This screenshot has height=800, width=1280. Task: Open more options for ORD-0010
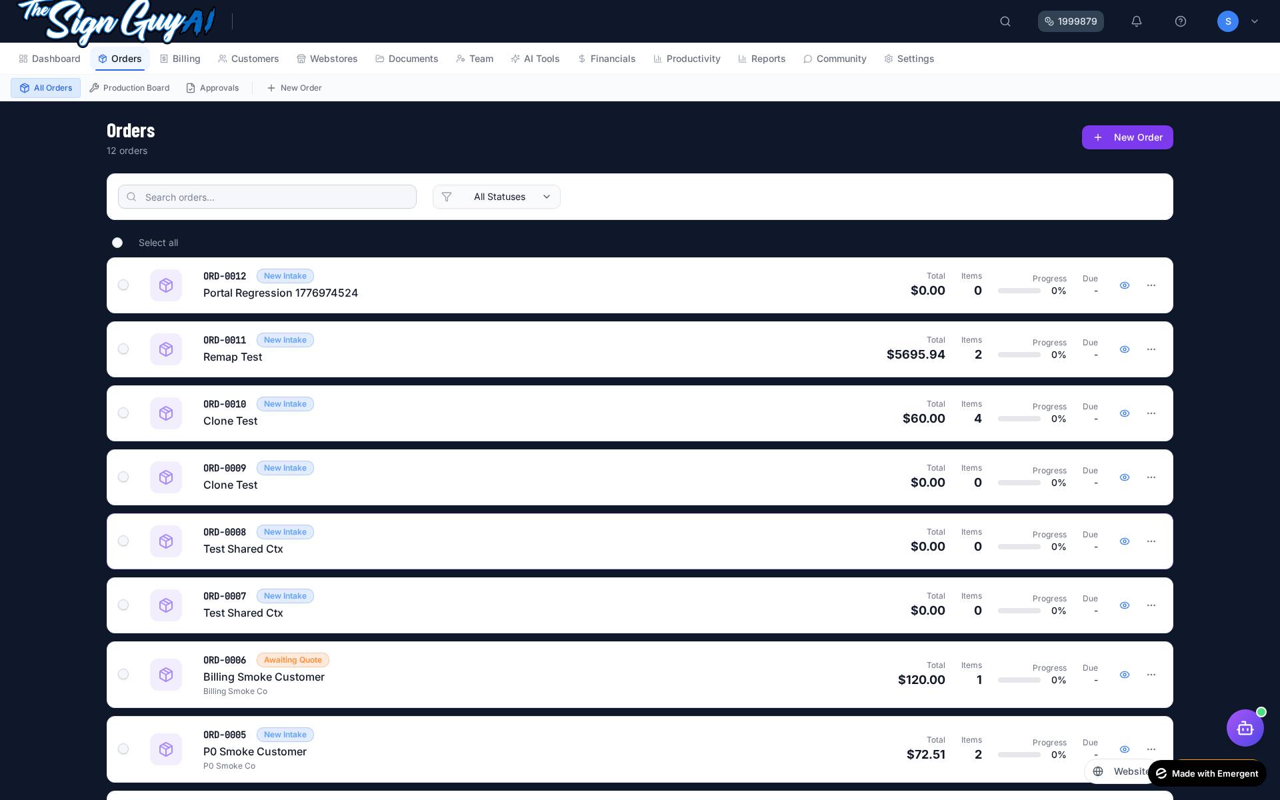[x=1151, y=413]
